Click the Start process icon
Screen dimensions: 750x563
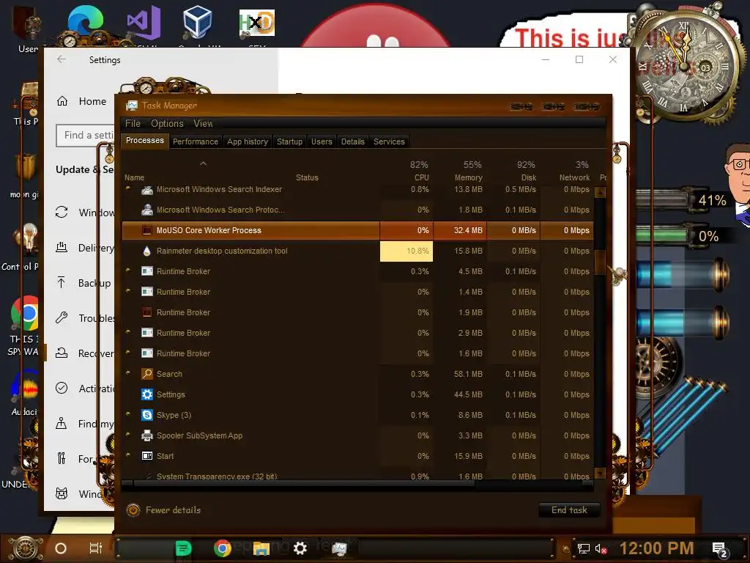[146, 456]
